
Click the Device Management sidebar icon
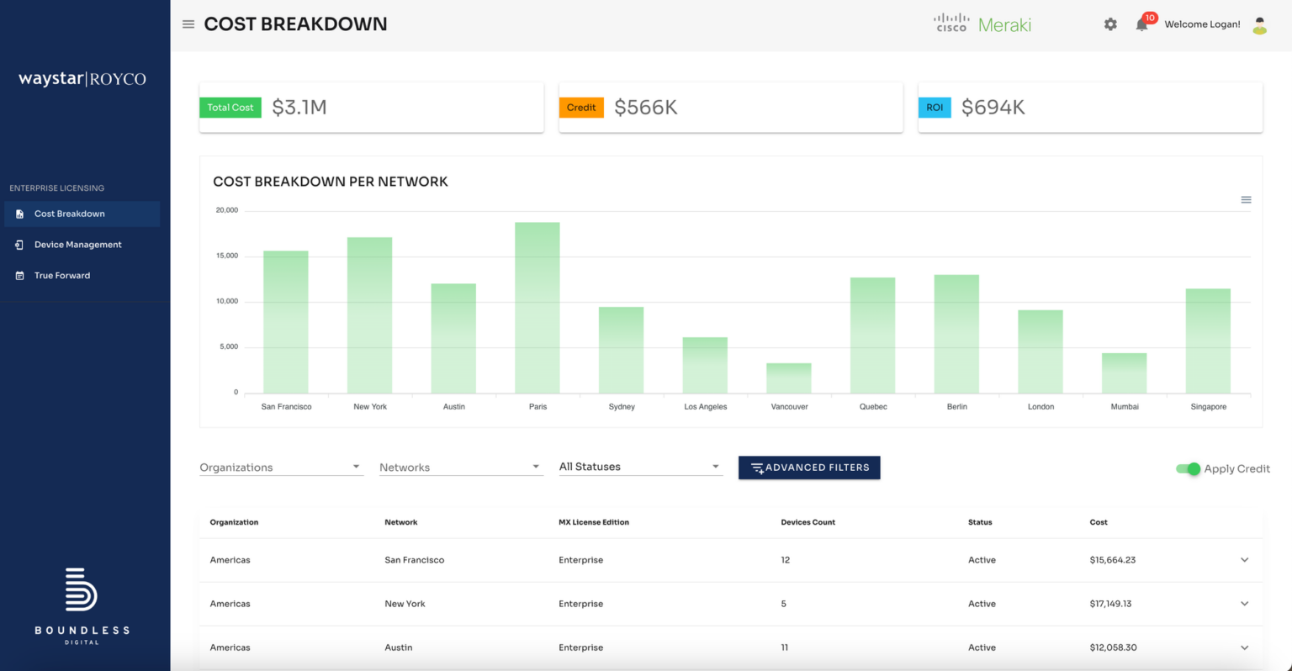coord(19,244)
